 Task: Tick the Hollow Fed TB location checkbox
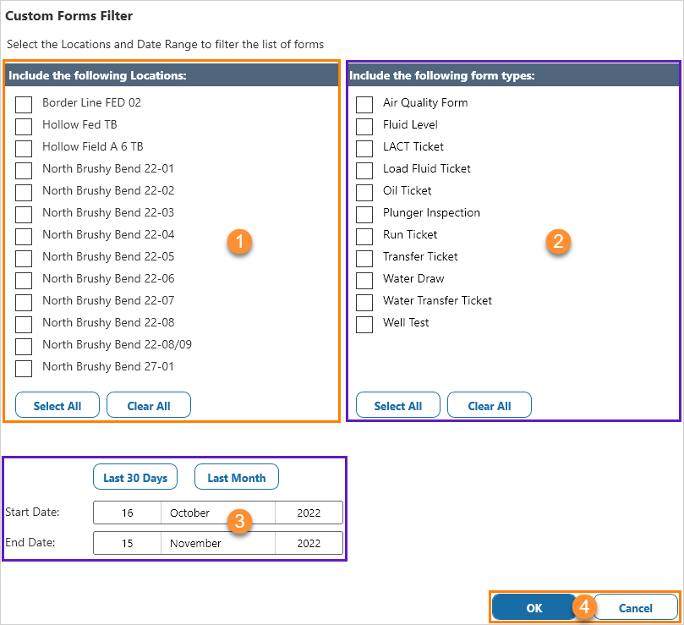[24, 126]
